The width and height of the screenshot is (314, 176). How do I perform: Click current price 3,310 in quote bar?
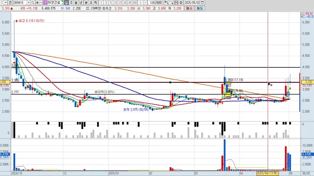point(6,8)
